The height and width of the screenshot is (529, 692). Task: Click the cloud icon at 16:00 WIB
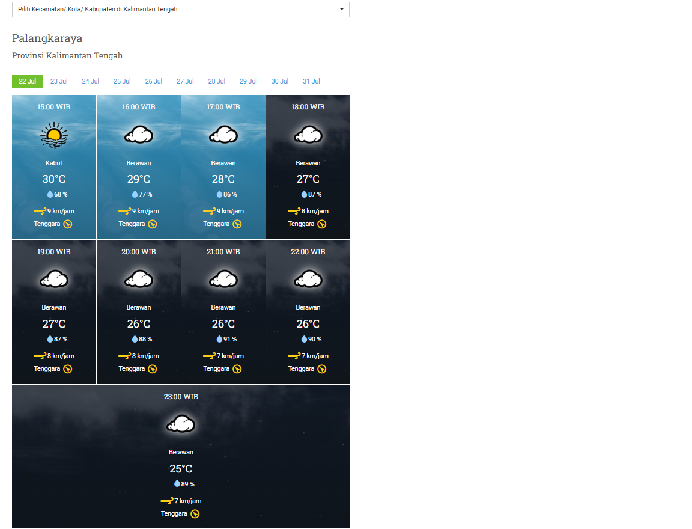coord(139,135)
